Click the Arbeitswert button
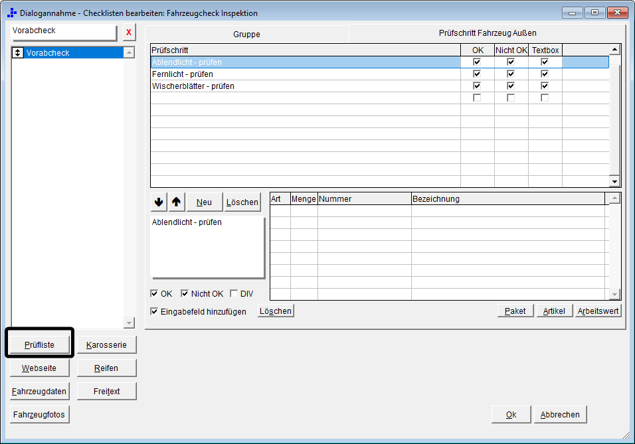635x444 pixels. coord(598,311)
